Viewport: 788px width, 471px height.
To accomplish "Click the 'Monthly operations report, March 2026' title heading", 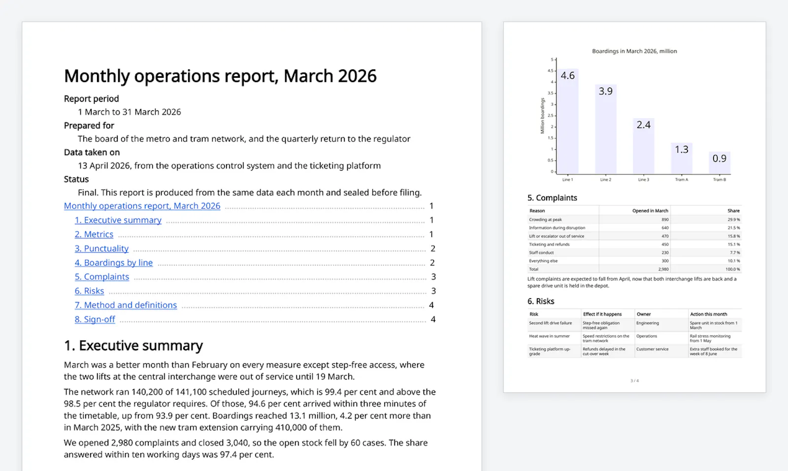I will tap(220, 76).
